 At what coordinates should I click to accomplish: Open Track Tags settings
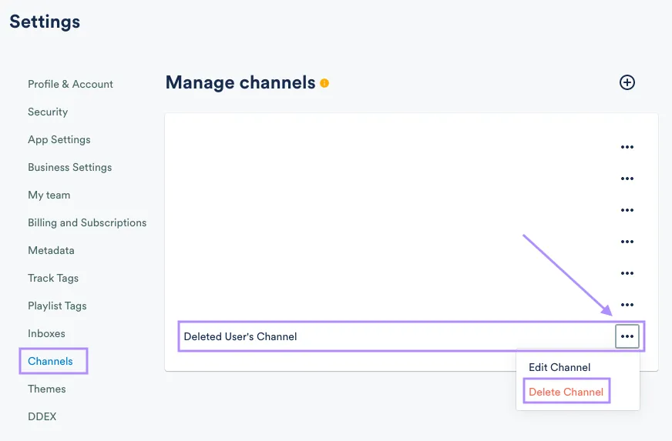[53, 278]
